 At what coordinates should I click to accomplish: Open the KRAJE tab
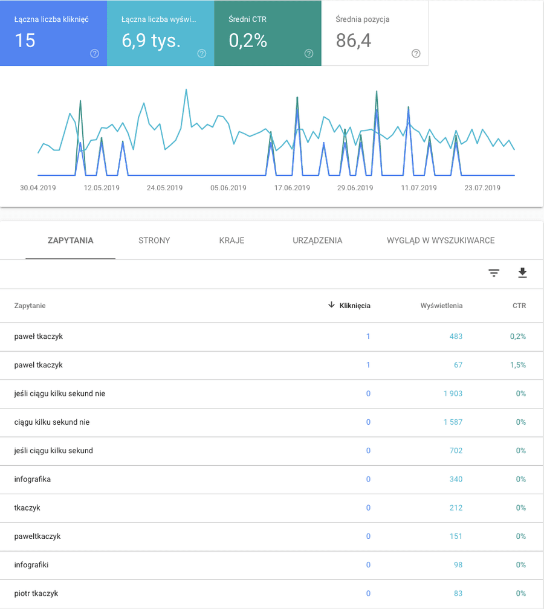pos(232,240)
